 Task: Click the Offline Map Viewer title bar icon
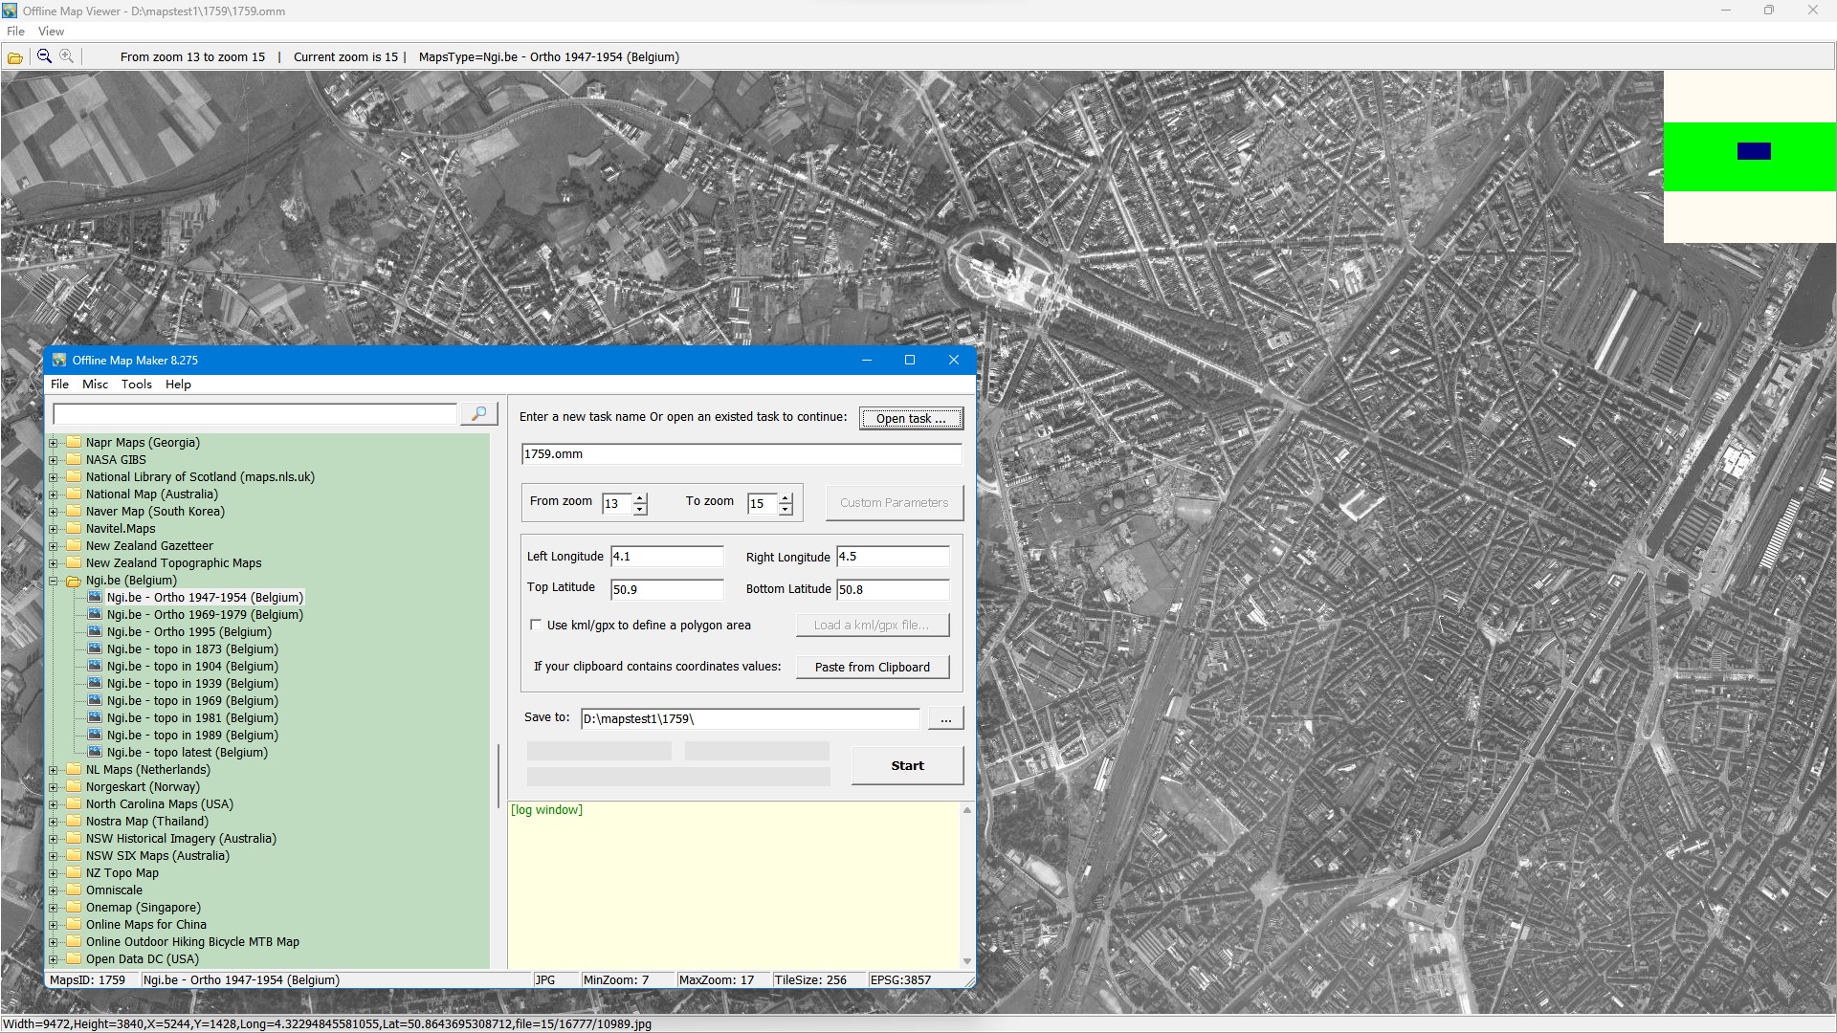[x=10, y=11]
